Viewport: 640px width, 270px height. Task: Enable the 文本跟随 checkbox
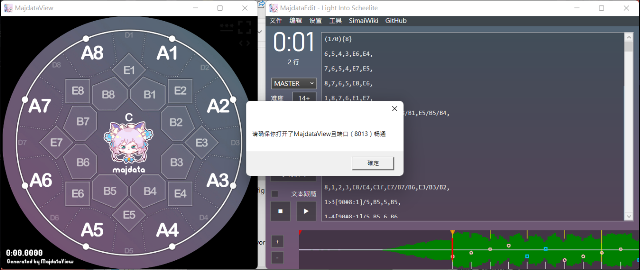(274, 194)
